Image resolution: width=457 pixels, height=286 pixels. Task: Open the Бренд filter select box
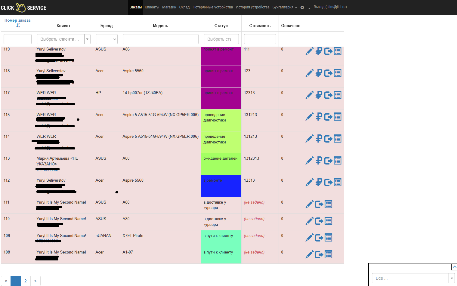tap(107, 39)
